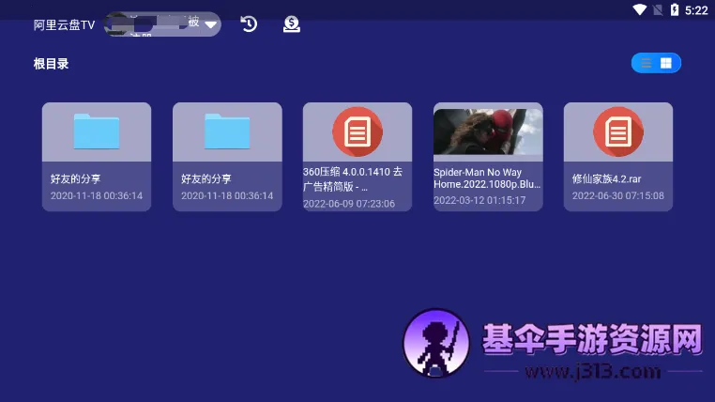Play the Spider-Man No Way Home thumbnail
Screen dimensions: 715x402
click(488, 131)
